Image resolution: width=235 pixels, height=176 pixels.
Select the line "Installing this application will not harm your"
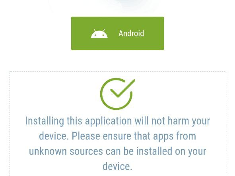click(118, 121)
